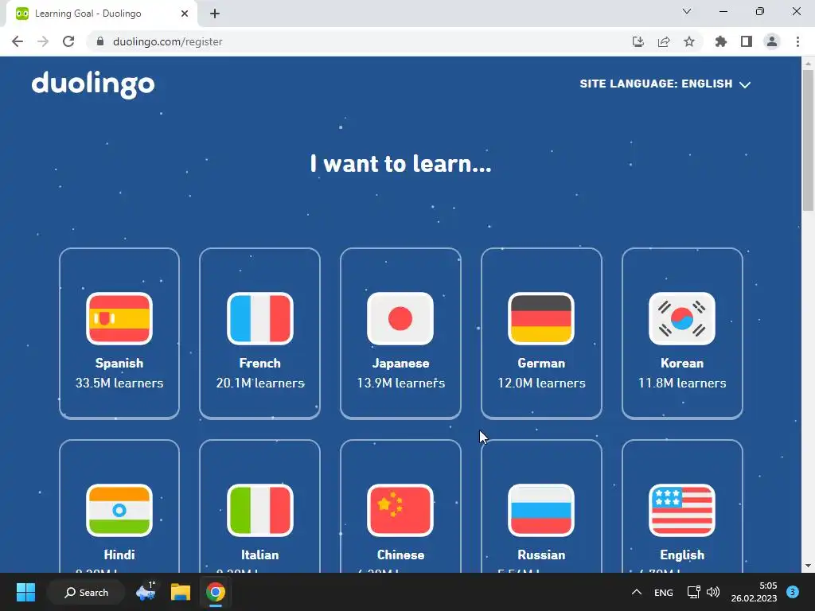The image size is (815, 611).
Task: Pick the Hindi flag icon
Action: coord(119,510)
